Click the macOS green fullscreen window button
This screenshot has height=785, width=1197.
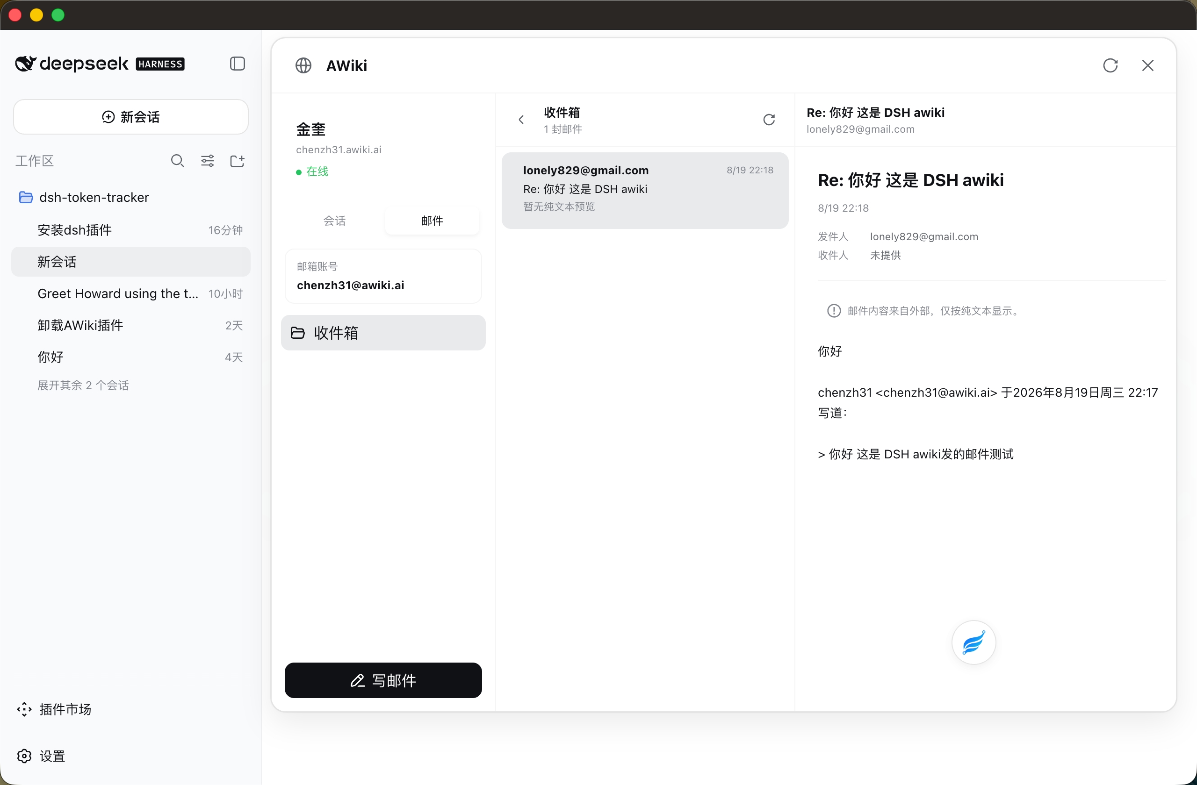pyautogui.click(x=58, y=15)
